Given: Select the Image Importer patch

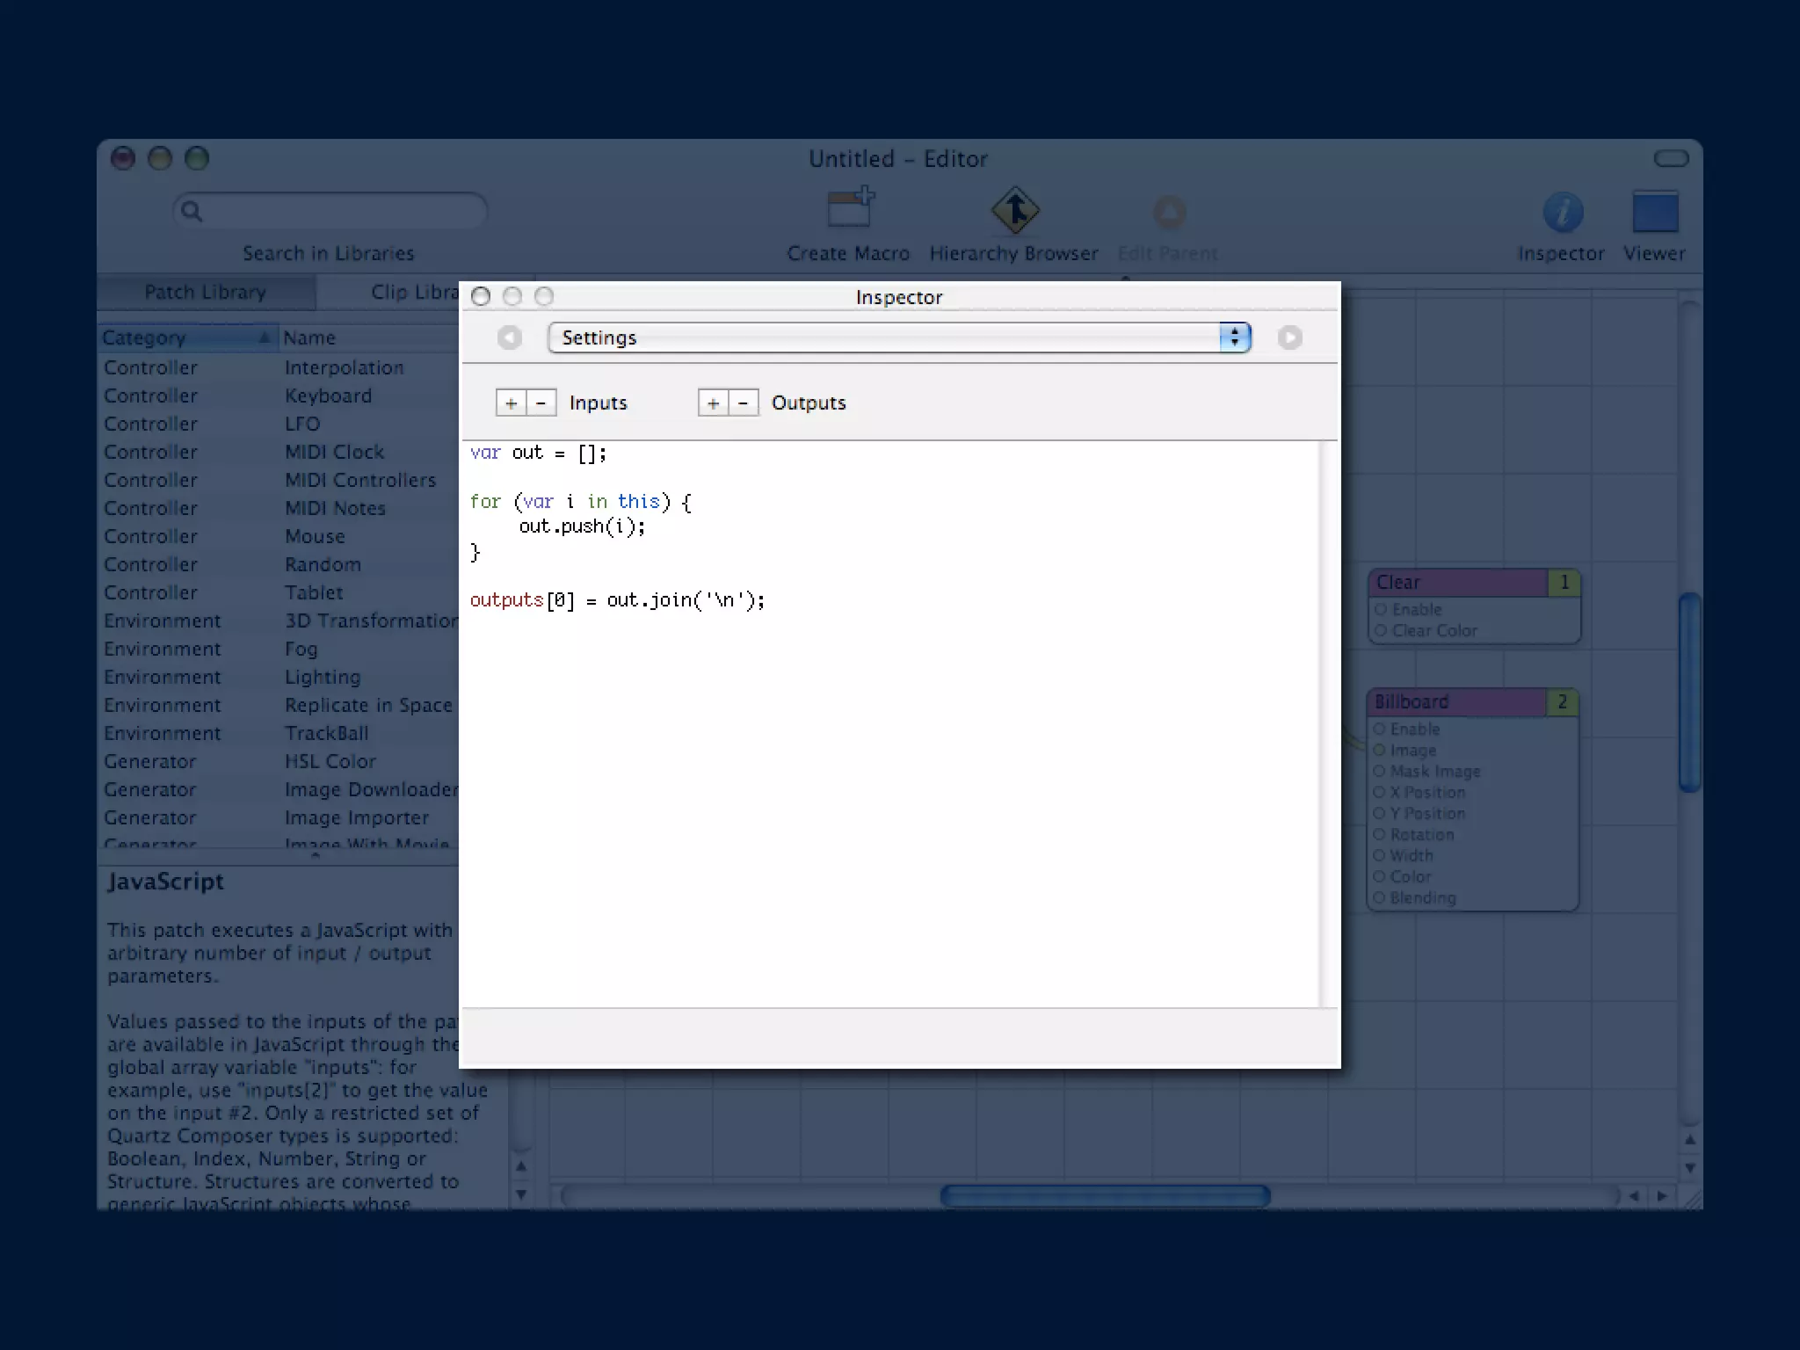Looking at the screenshot, I should [278, 817].
